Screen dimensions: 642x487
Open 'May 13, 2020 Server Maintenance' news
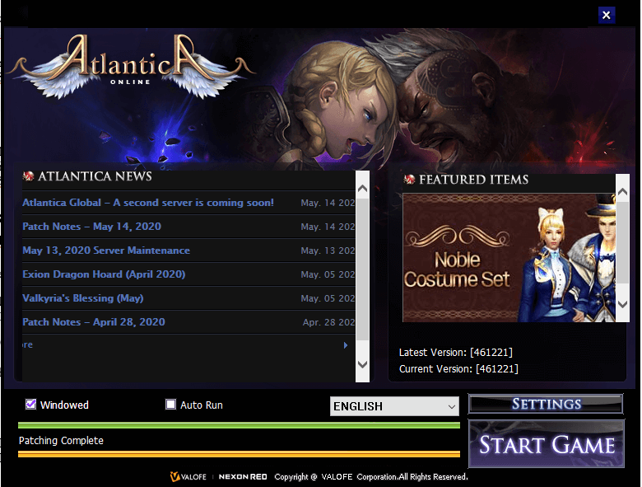[x=106, y=250]
